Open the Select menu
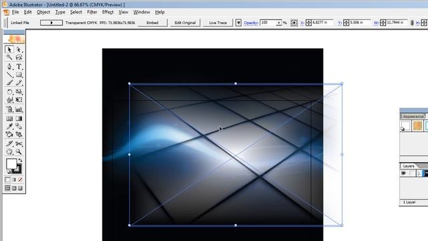Screen dimensions: 428x241 (76, 12)
